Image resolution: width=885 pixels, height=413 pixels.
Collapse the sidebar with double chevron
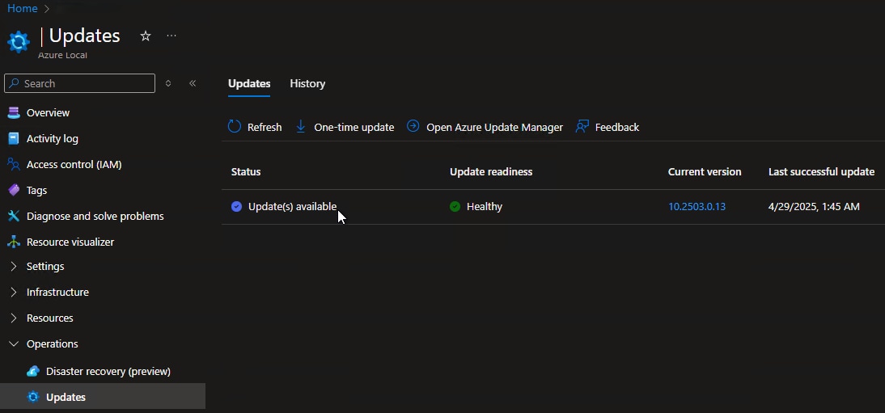(x=193, y=83)
